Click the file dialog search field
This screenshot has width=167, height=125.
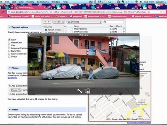114,22
